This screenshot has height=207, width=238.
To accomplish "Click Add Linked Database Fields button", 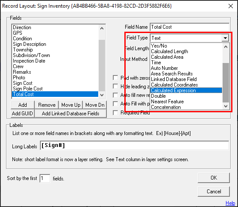I will 71,114.
